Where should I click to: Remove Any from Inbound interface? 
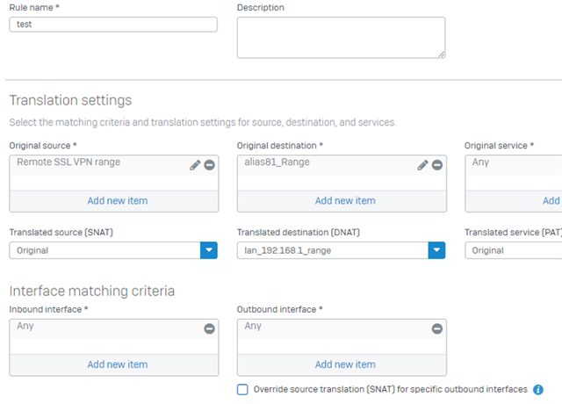209,328
